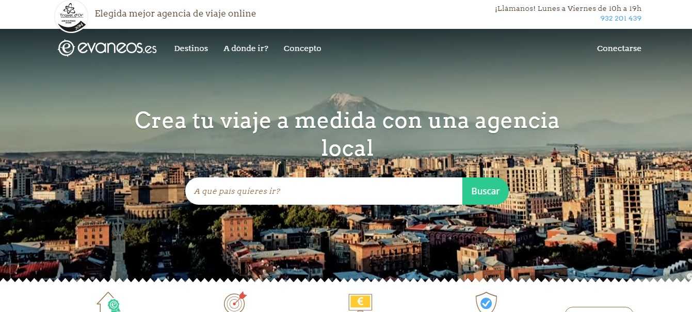Open the Destinos menu
The width and height of the screenshot is (692, 312).
(x=191, y=48)
